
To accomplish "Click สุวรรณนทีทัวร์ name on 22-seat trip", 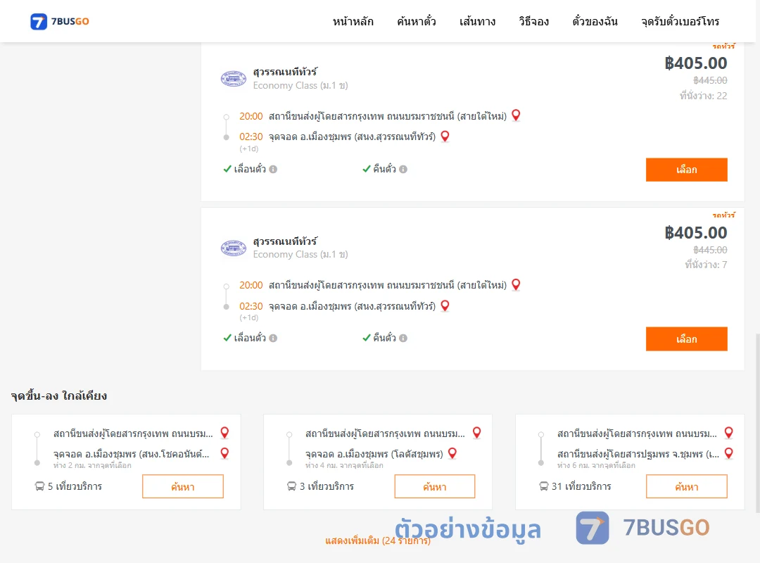I will (x=285, y=72).
